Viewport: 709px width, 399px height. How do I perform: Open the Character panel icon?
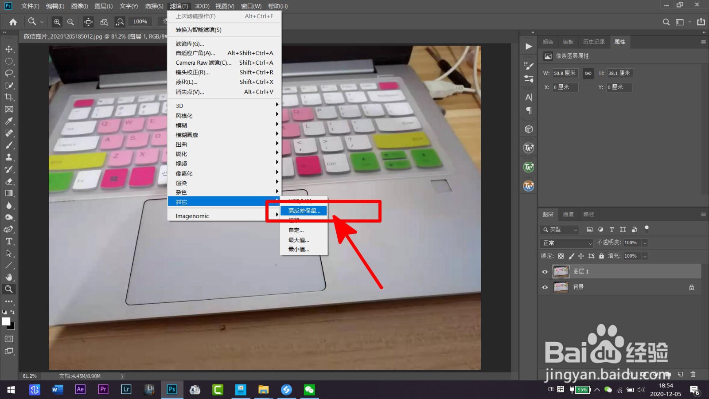click(x=529, y=98)
